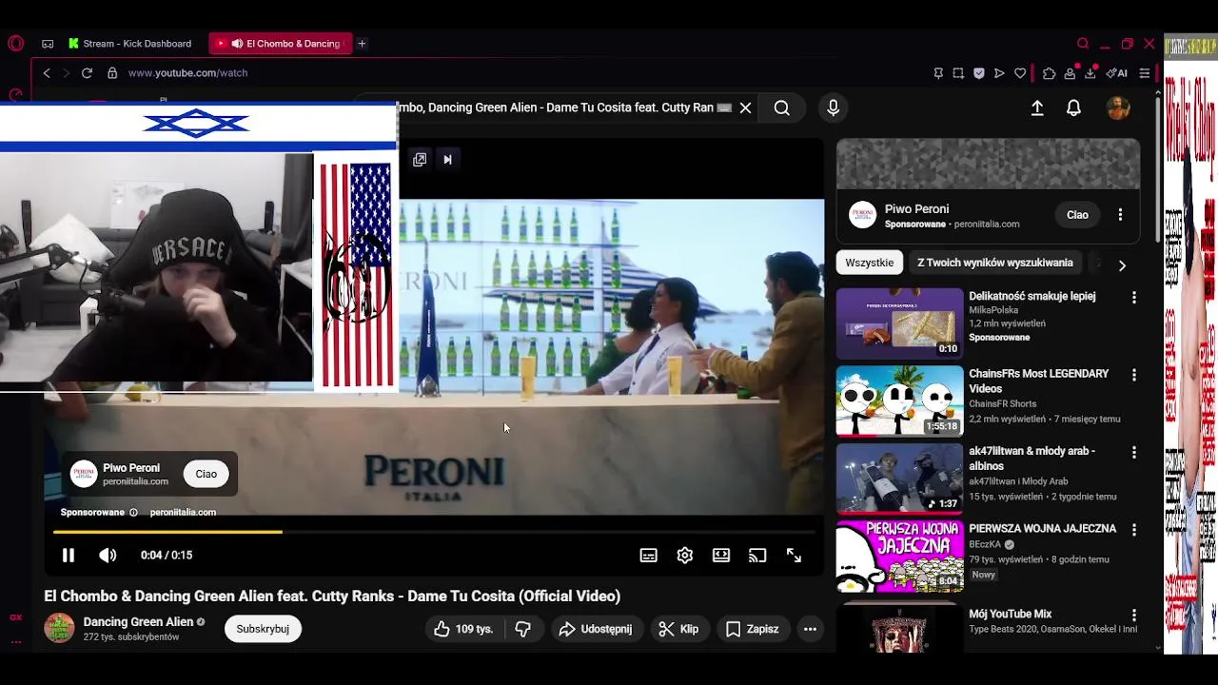
Task: Open menu for ak47liltwan & młody arab
Action: (1133, 453)
